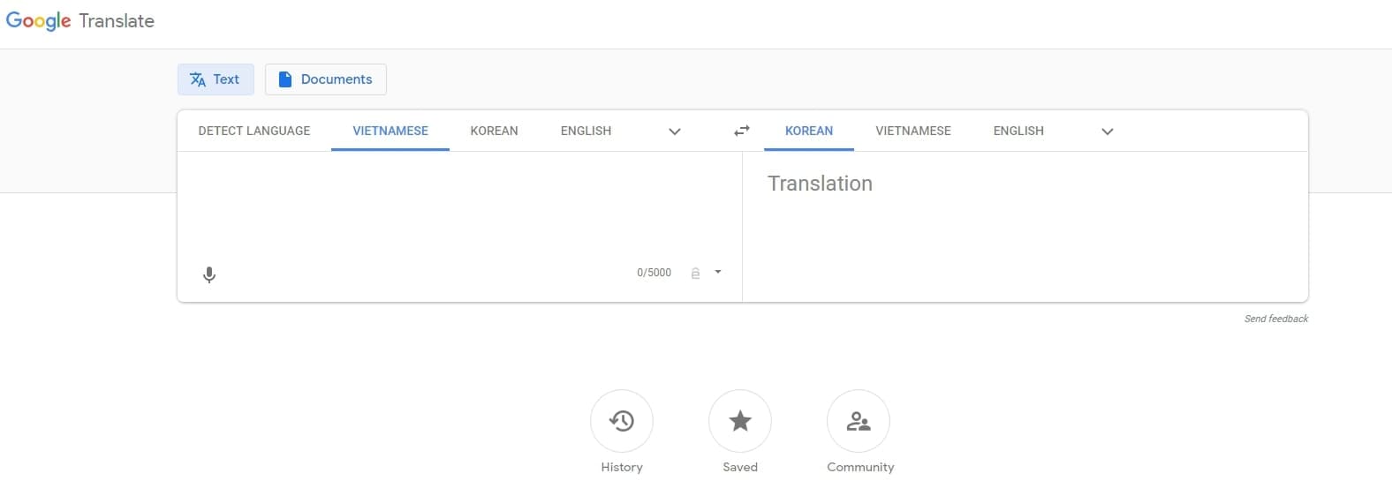The height and width of the screenshot is (496, 1392).
Task: Click the Google Translate logo
Action: tap(80, 21)
